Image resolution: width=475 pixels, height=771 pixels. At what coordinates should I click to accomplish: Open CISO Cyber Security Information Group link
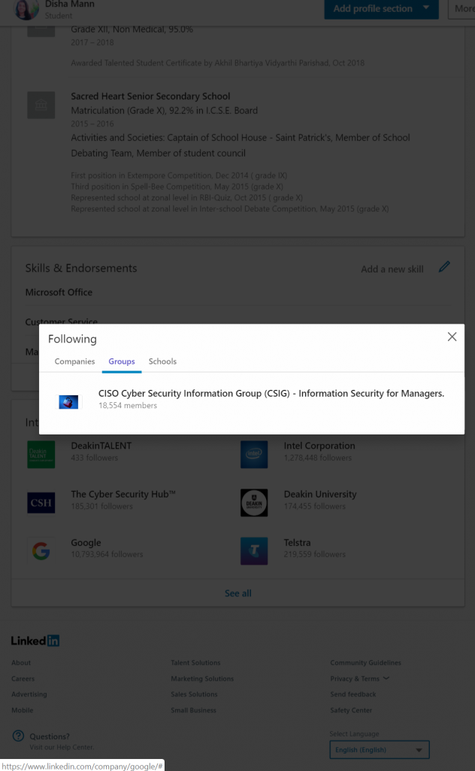[x=271, y=393]
